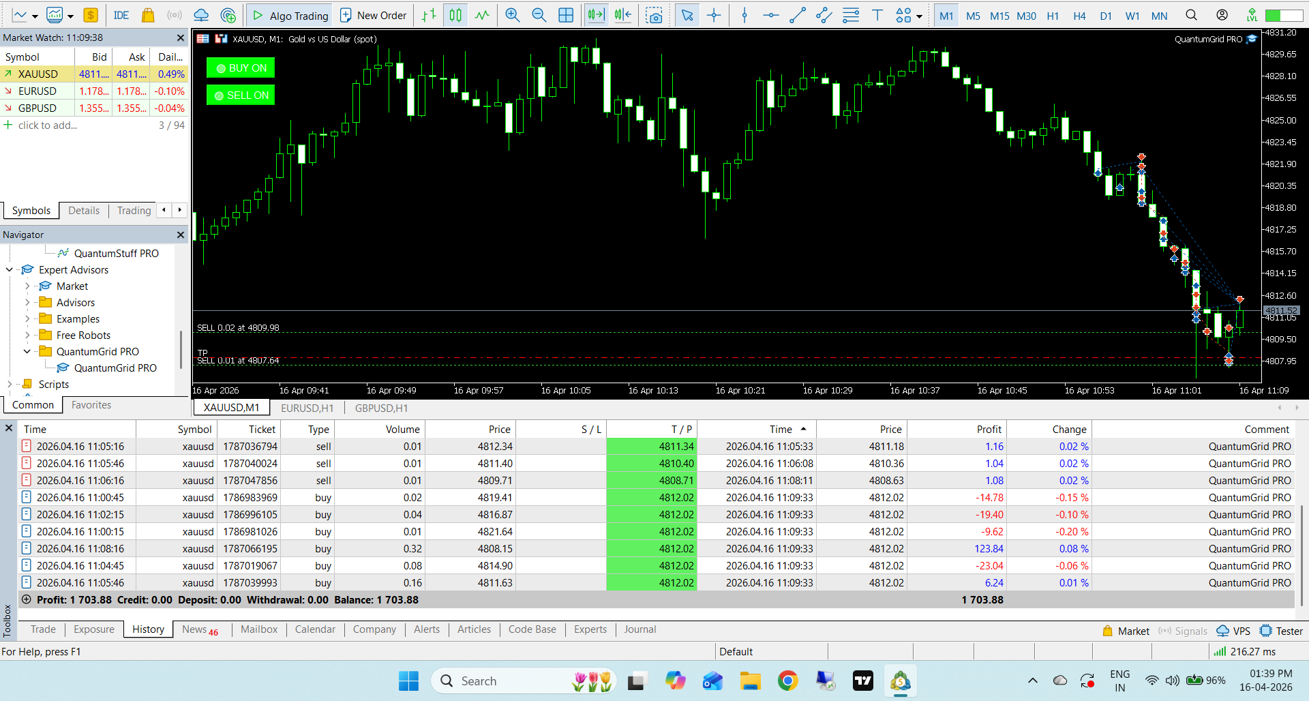Open the MetaEditor IDE
Viewport: 1309px width, 701px height.
click(x=121, y=15)
